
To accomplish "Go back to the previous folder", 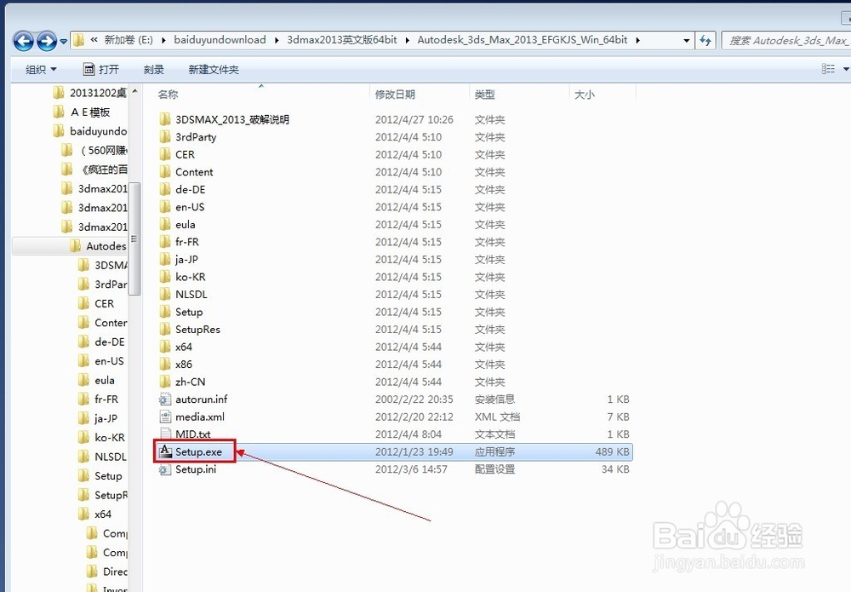I will point(24,41).
